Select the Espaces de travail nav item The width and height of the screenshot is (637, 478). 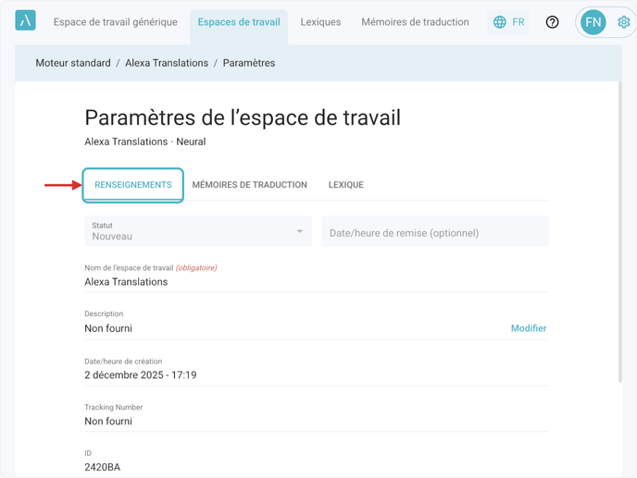[x=239, y=22]
